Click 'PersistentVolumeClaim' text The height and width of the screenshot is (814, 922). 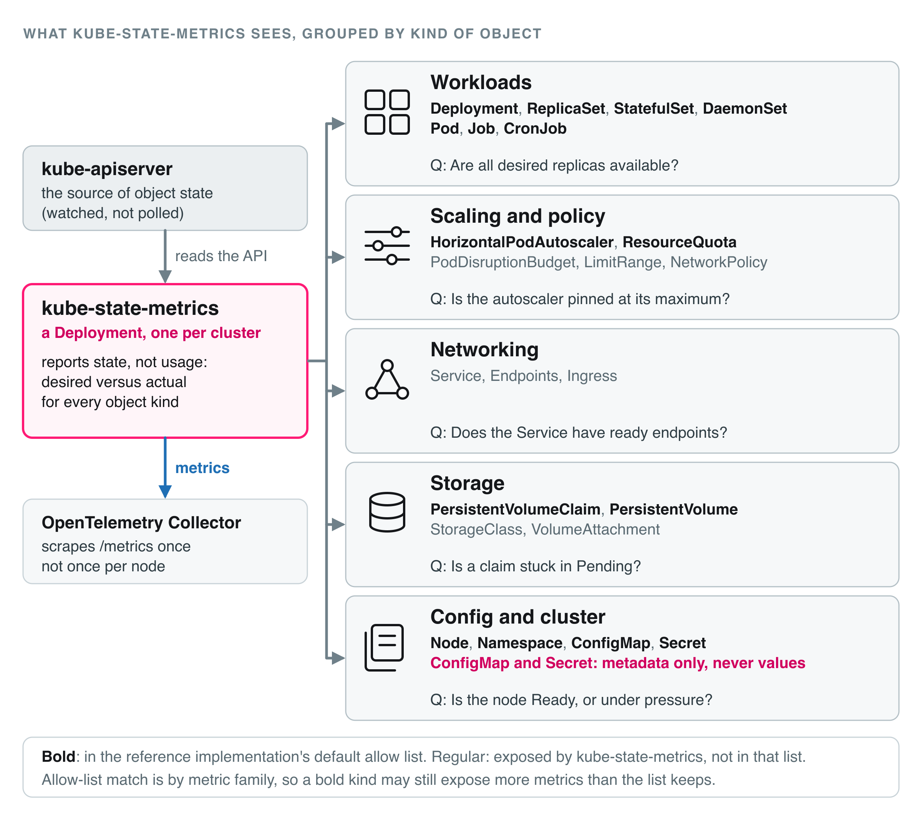(x=515, y=509)
